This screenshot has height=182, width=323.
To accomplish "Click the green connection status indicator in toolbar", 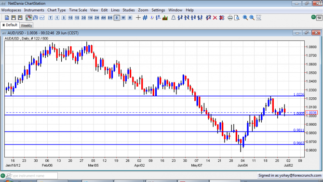I will click(313, 17).
